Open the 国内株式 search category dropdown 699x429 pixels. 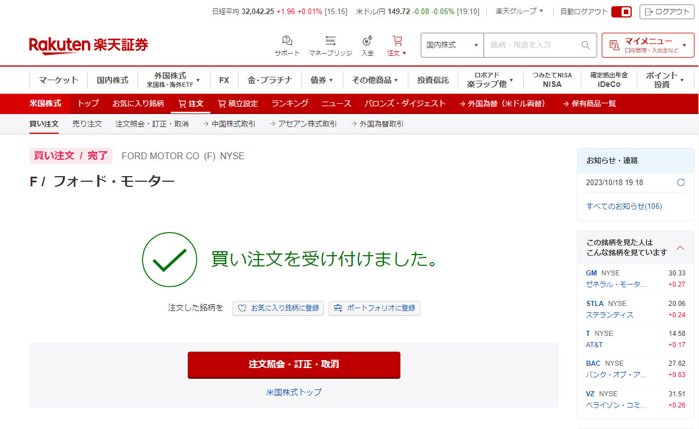[x=452, y=45]
